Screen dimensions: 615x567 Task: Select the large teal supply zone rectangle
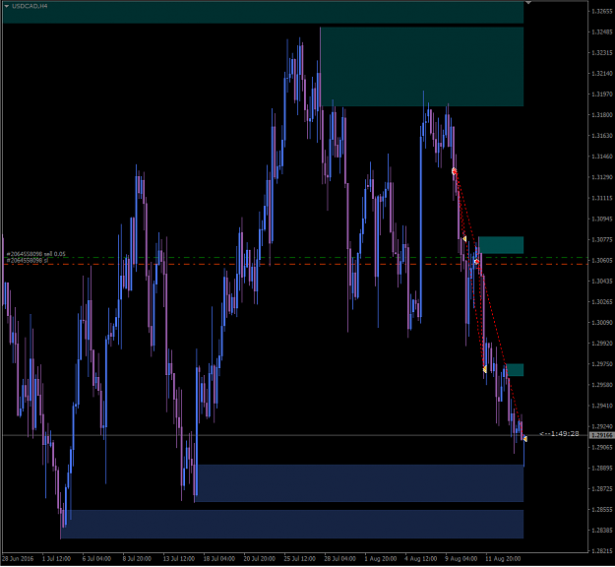[x=422, y=66]
